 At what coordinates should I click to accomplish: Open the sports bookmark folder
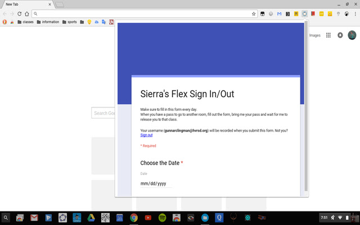(x=69, y=22)
